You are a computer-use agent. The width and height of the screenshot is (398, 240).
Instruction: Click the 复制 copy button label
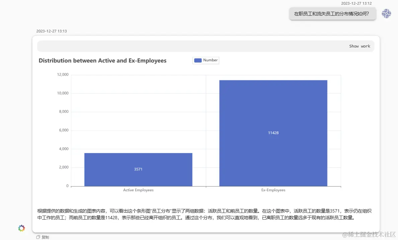(46, 237)
